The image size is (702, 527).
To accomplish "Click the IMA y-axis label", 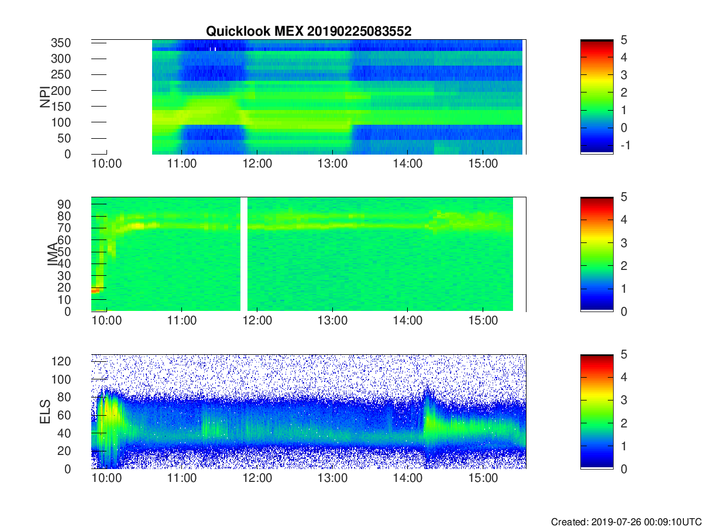I will pyautogui.click(x=51, y=254).
